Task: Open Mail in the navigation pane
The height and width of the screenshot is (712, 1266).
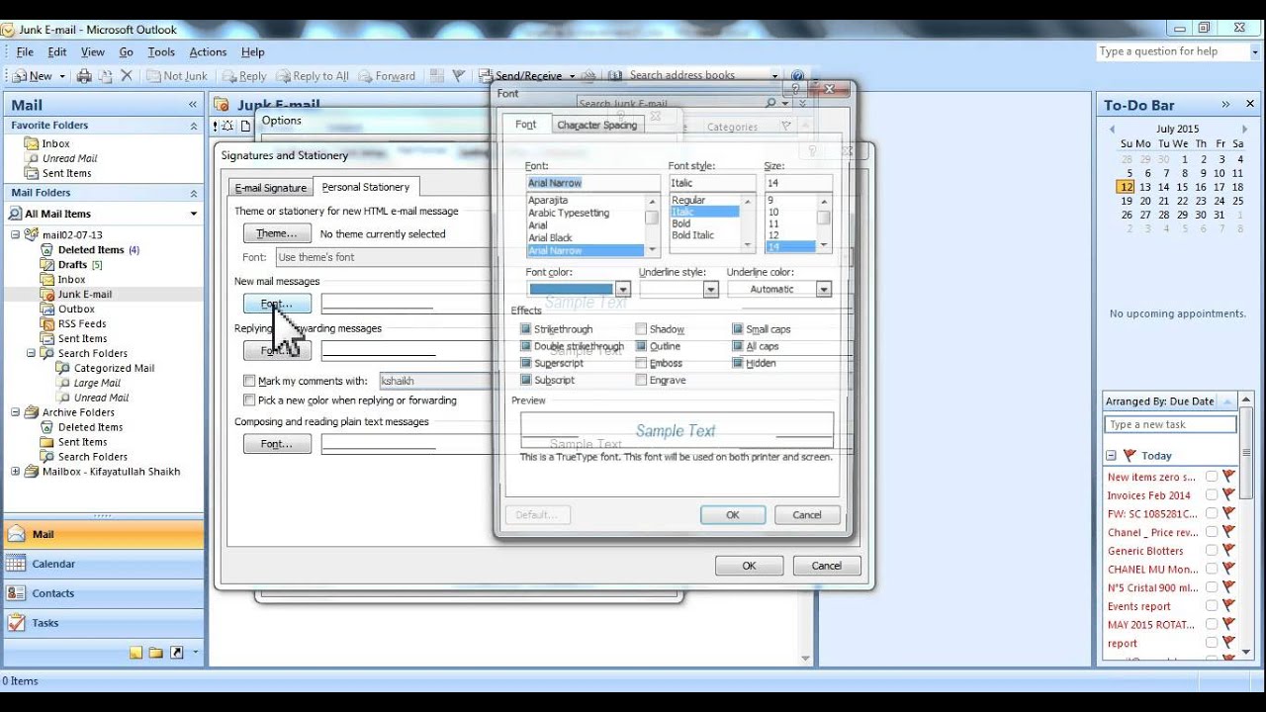Action: click(x=103, y=534)
